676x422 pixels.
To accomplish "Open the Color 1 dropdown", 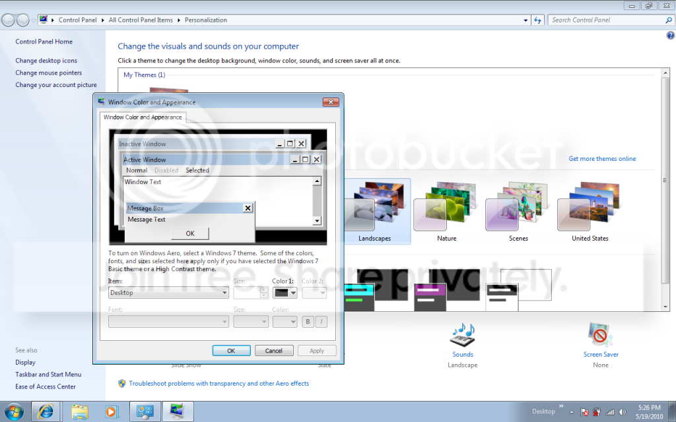I will click(285, 293).
